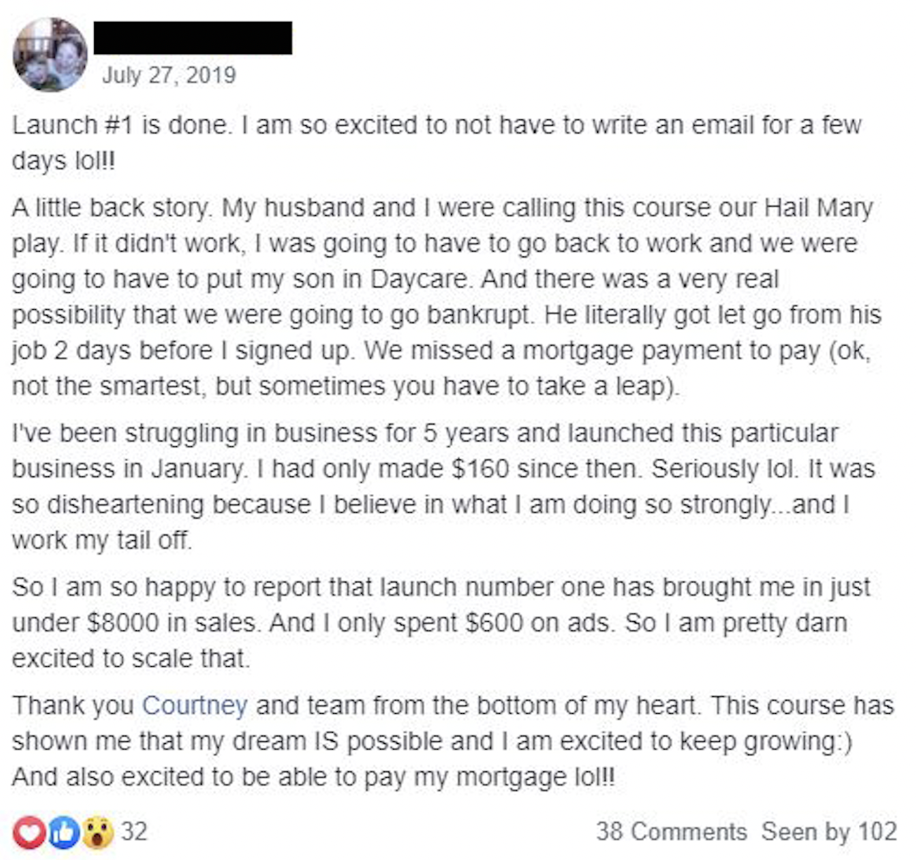916x860 pixels.
Task: Open the poster's profile picture
Action: point(50,55)
